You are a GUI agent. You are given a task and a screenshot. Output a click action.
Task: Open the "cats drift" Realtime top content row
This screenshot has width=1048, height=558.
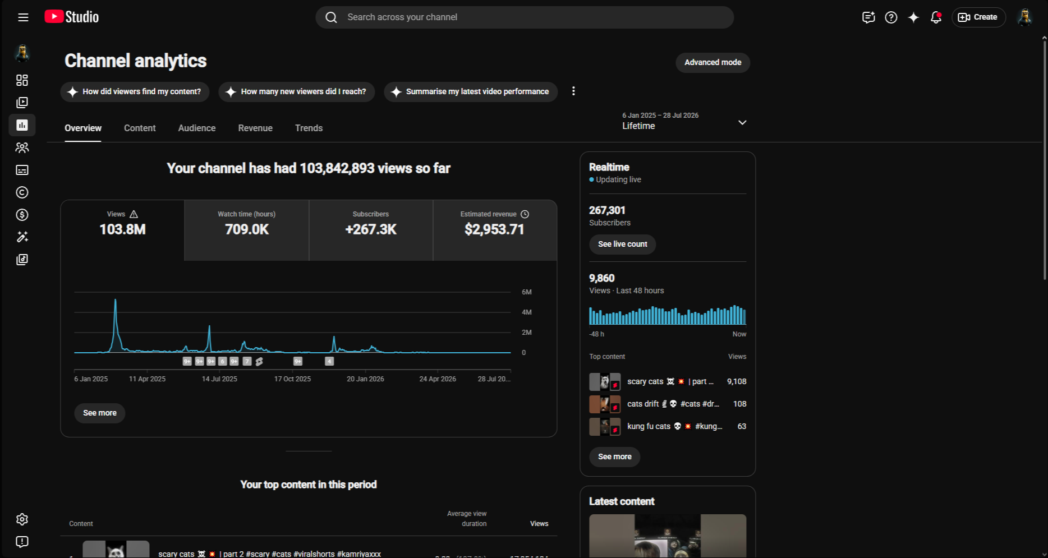(x=668, y=404)
